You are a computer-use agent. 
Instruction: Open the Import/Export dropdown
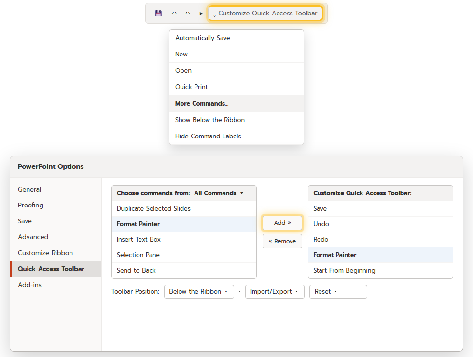(275, 291)
